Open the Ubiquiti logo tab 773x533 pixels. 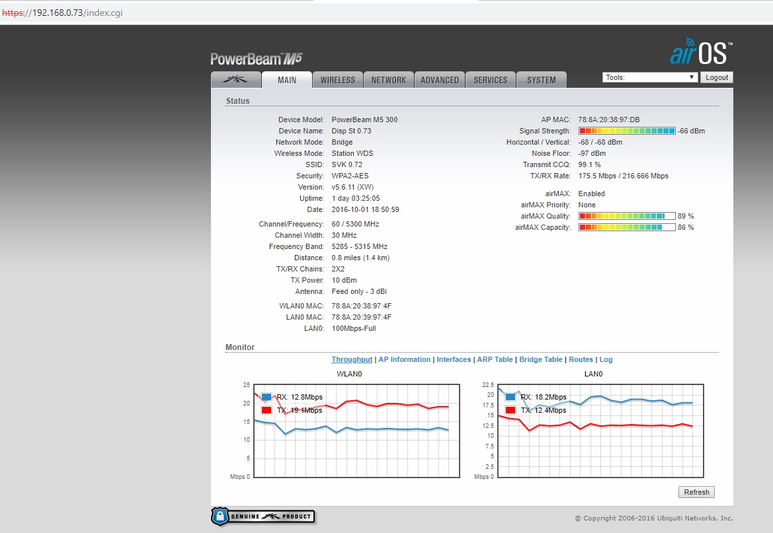[235, 80]
